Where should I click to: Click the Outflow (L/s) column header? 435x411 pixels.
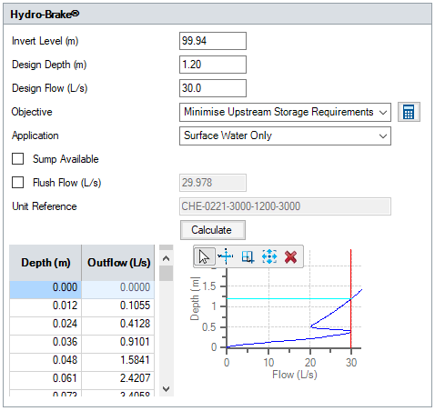tap(118, 263)
